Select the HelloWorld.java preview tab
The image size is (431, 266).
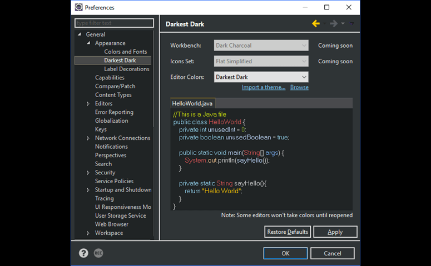(x=192, y=103)
